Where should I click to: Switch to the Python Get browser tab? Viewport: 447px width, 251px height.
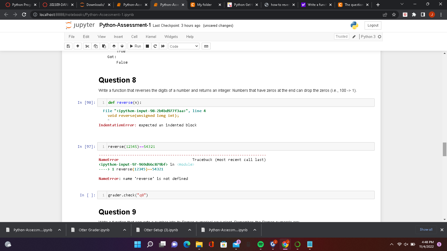point(243,5)
